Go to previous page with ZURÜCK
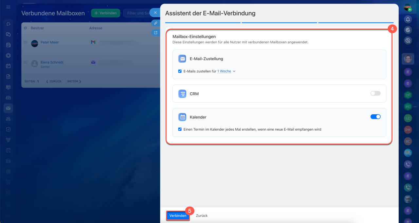 click(54, 81)
